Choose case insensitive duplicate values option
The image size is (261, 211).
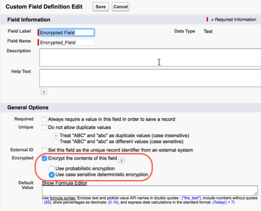[x=55, y=135]
